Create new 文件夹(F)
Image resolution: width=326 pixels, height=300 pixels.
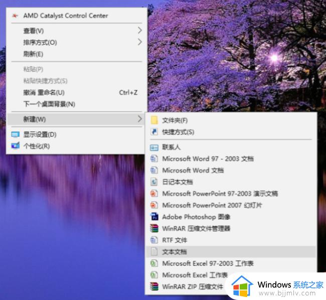click(231, 120)
